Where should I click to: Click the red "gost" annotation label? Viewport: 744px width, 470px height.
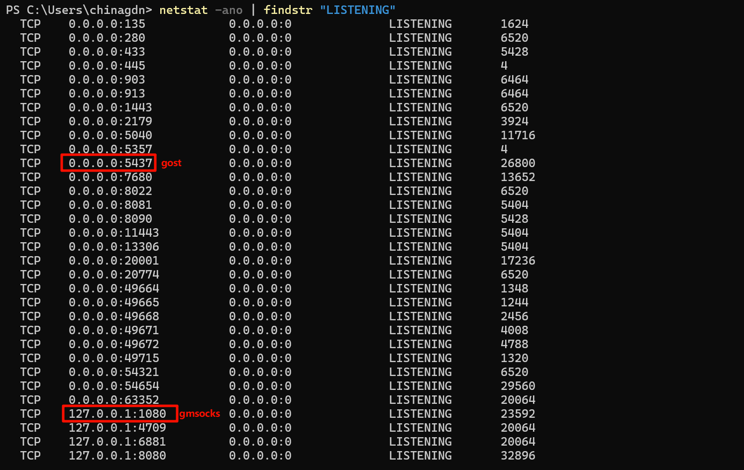tap(171, 163)
